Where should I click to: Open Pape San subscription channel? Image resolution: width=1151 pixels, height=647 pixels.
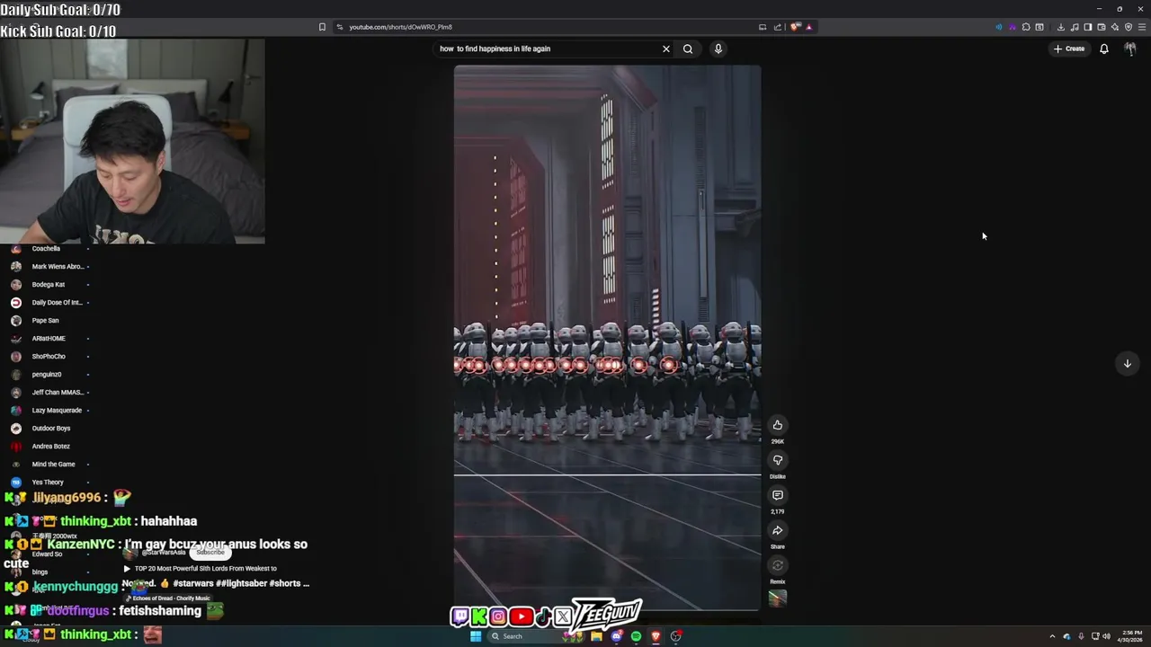(x=47, y=321)
